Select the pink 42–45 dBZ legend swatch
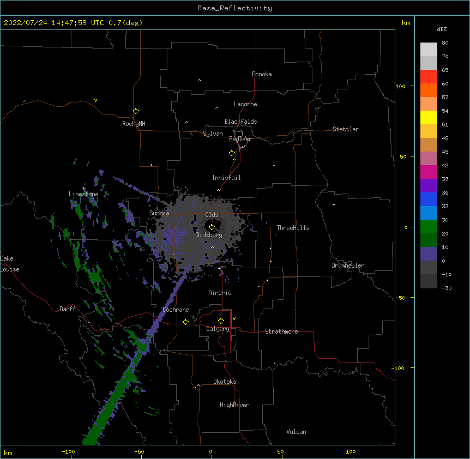Viewport: 470px width, 459px height. pyautogui.click(x=429, y=159)
